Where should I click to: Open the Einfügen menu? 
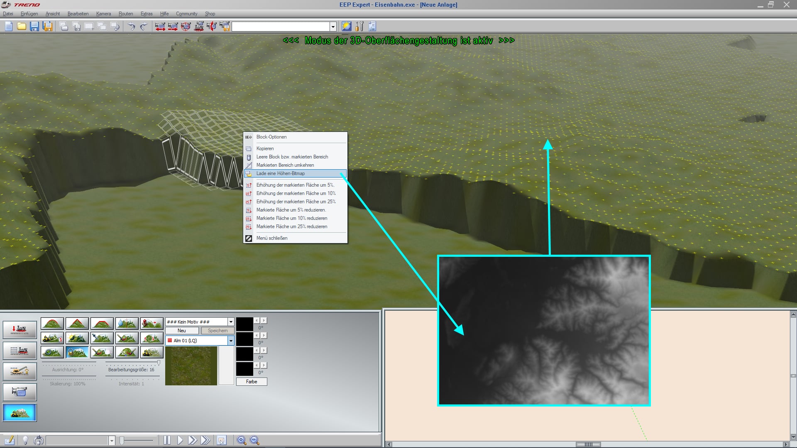[x=29, y=14]
